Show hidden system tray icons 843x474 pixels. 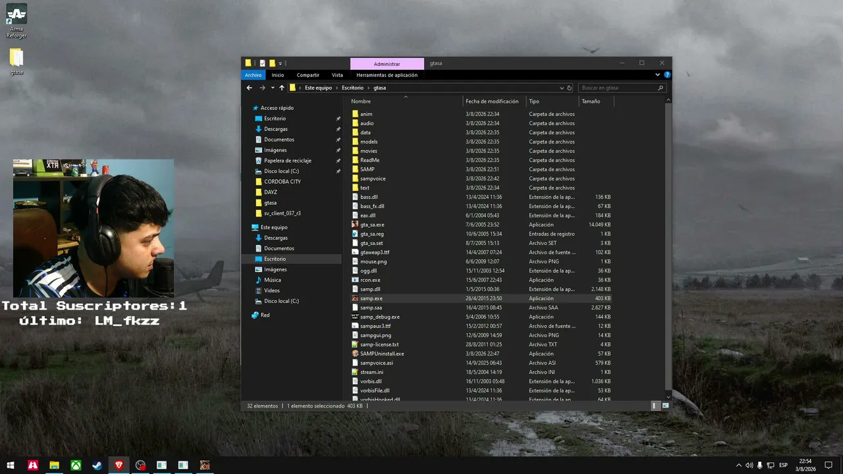point(738,465)
